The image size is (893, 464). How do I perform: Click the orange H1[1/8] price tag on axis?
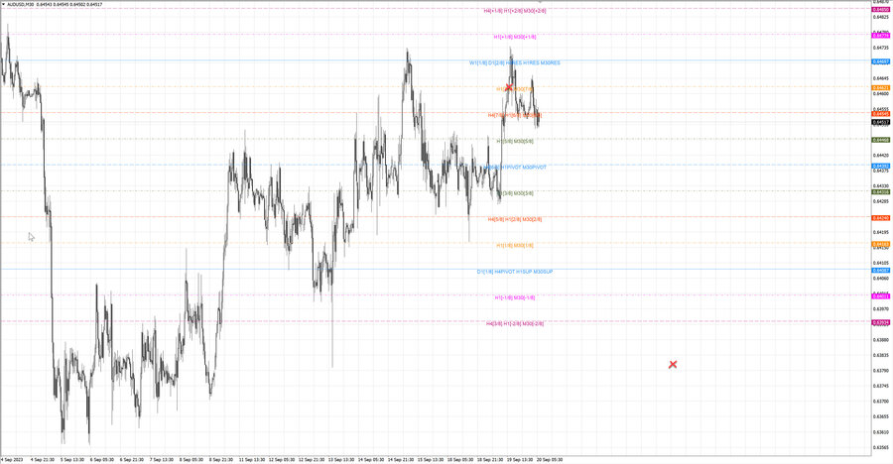[x=881, y=244]
